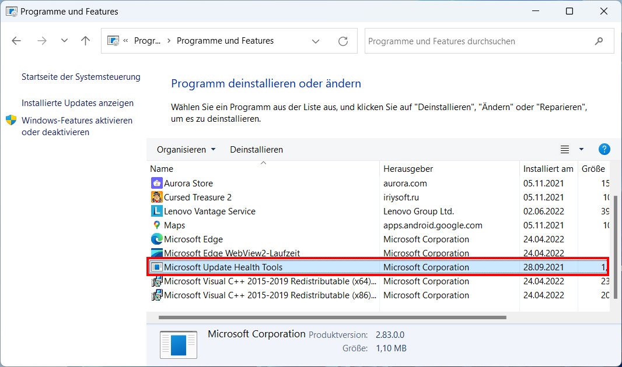Click the Maps pin icon
This screenshot has width=622, height=367.
(x=157, y=225)
